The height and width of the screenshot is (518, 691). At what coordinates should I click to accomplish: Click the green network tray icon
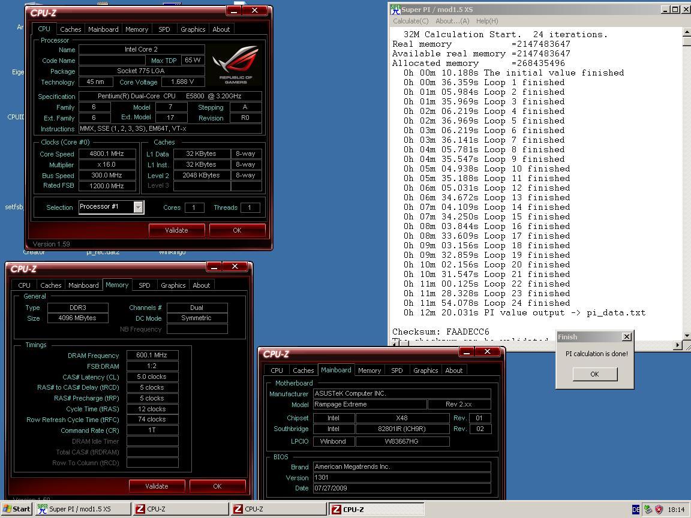647,509
